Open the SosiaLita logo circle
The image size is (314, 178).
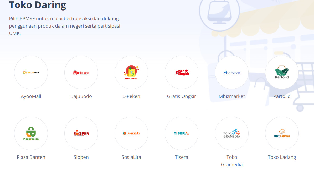tap(131, 133)
